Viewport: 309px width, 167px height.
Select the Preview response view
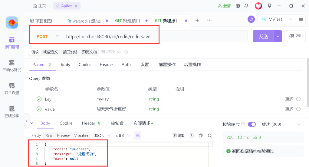point(64,136)
